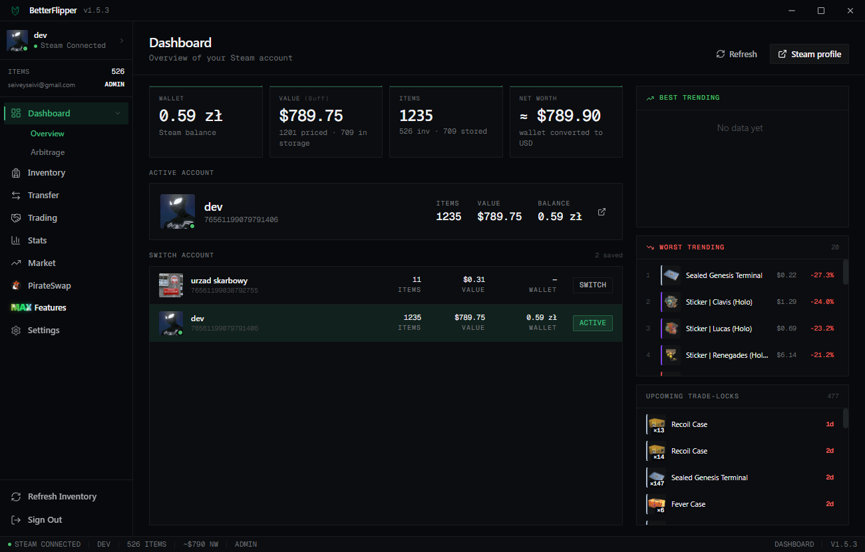This screenshot has height=552, width=865.
Task: Go to Transfer section
Action: 67,196
